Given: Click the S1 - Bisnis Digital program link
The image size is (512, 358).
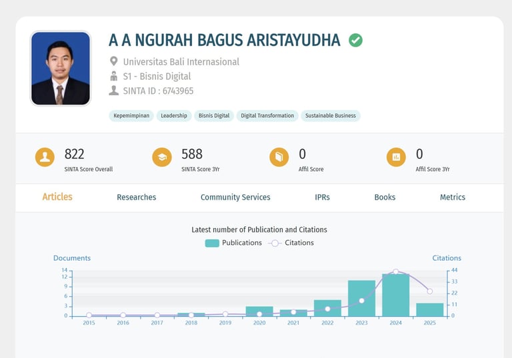Looking at the screenshot, I should pos(157,77).
